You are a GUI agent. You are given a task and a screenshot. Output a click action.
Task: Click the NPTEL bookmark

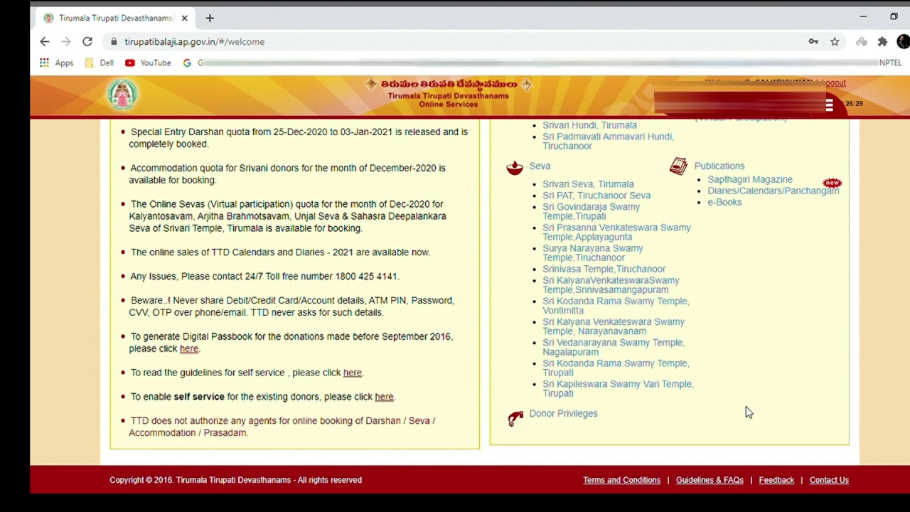click(x=890, y=63)
